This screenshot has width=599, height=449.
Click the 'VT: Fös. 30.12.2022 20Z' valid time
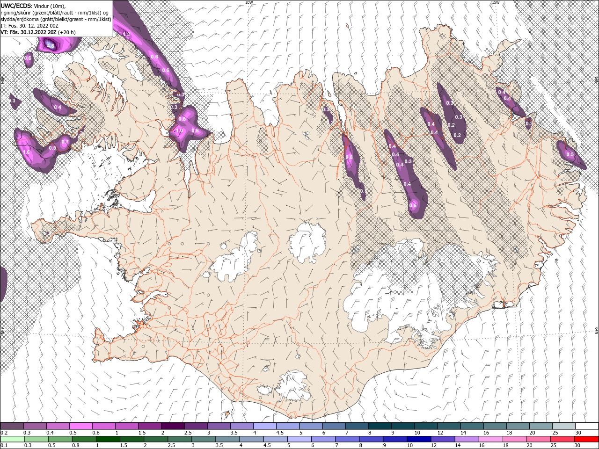(x=29, y=32)
